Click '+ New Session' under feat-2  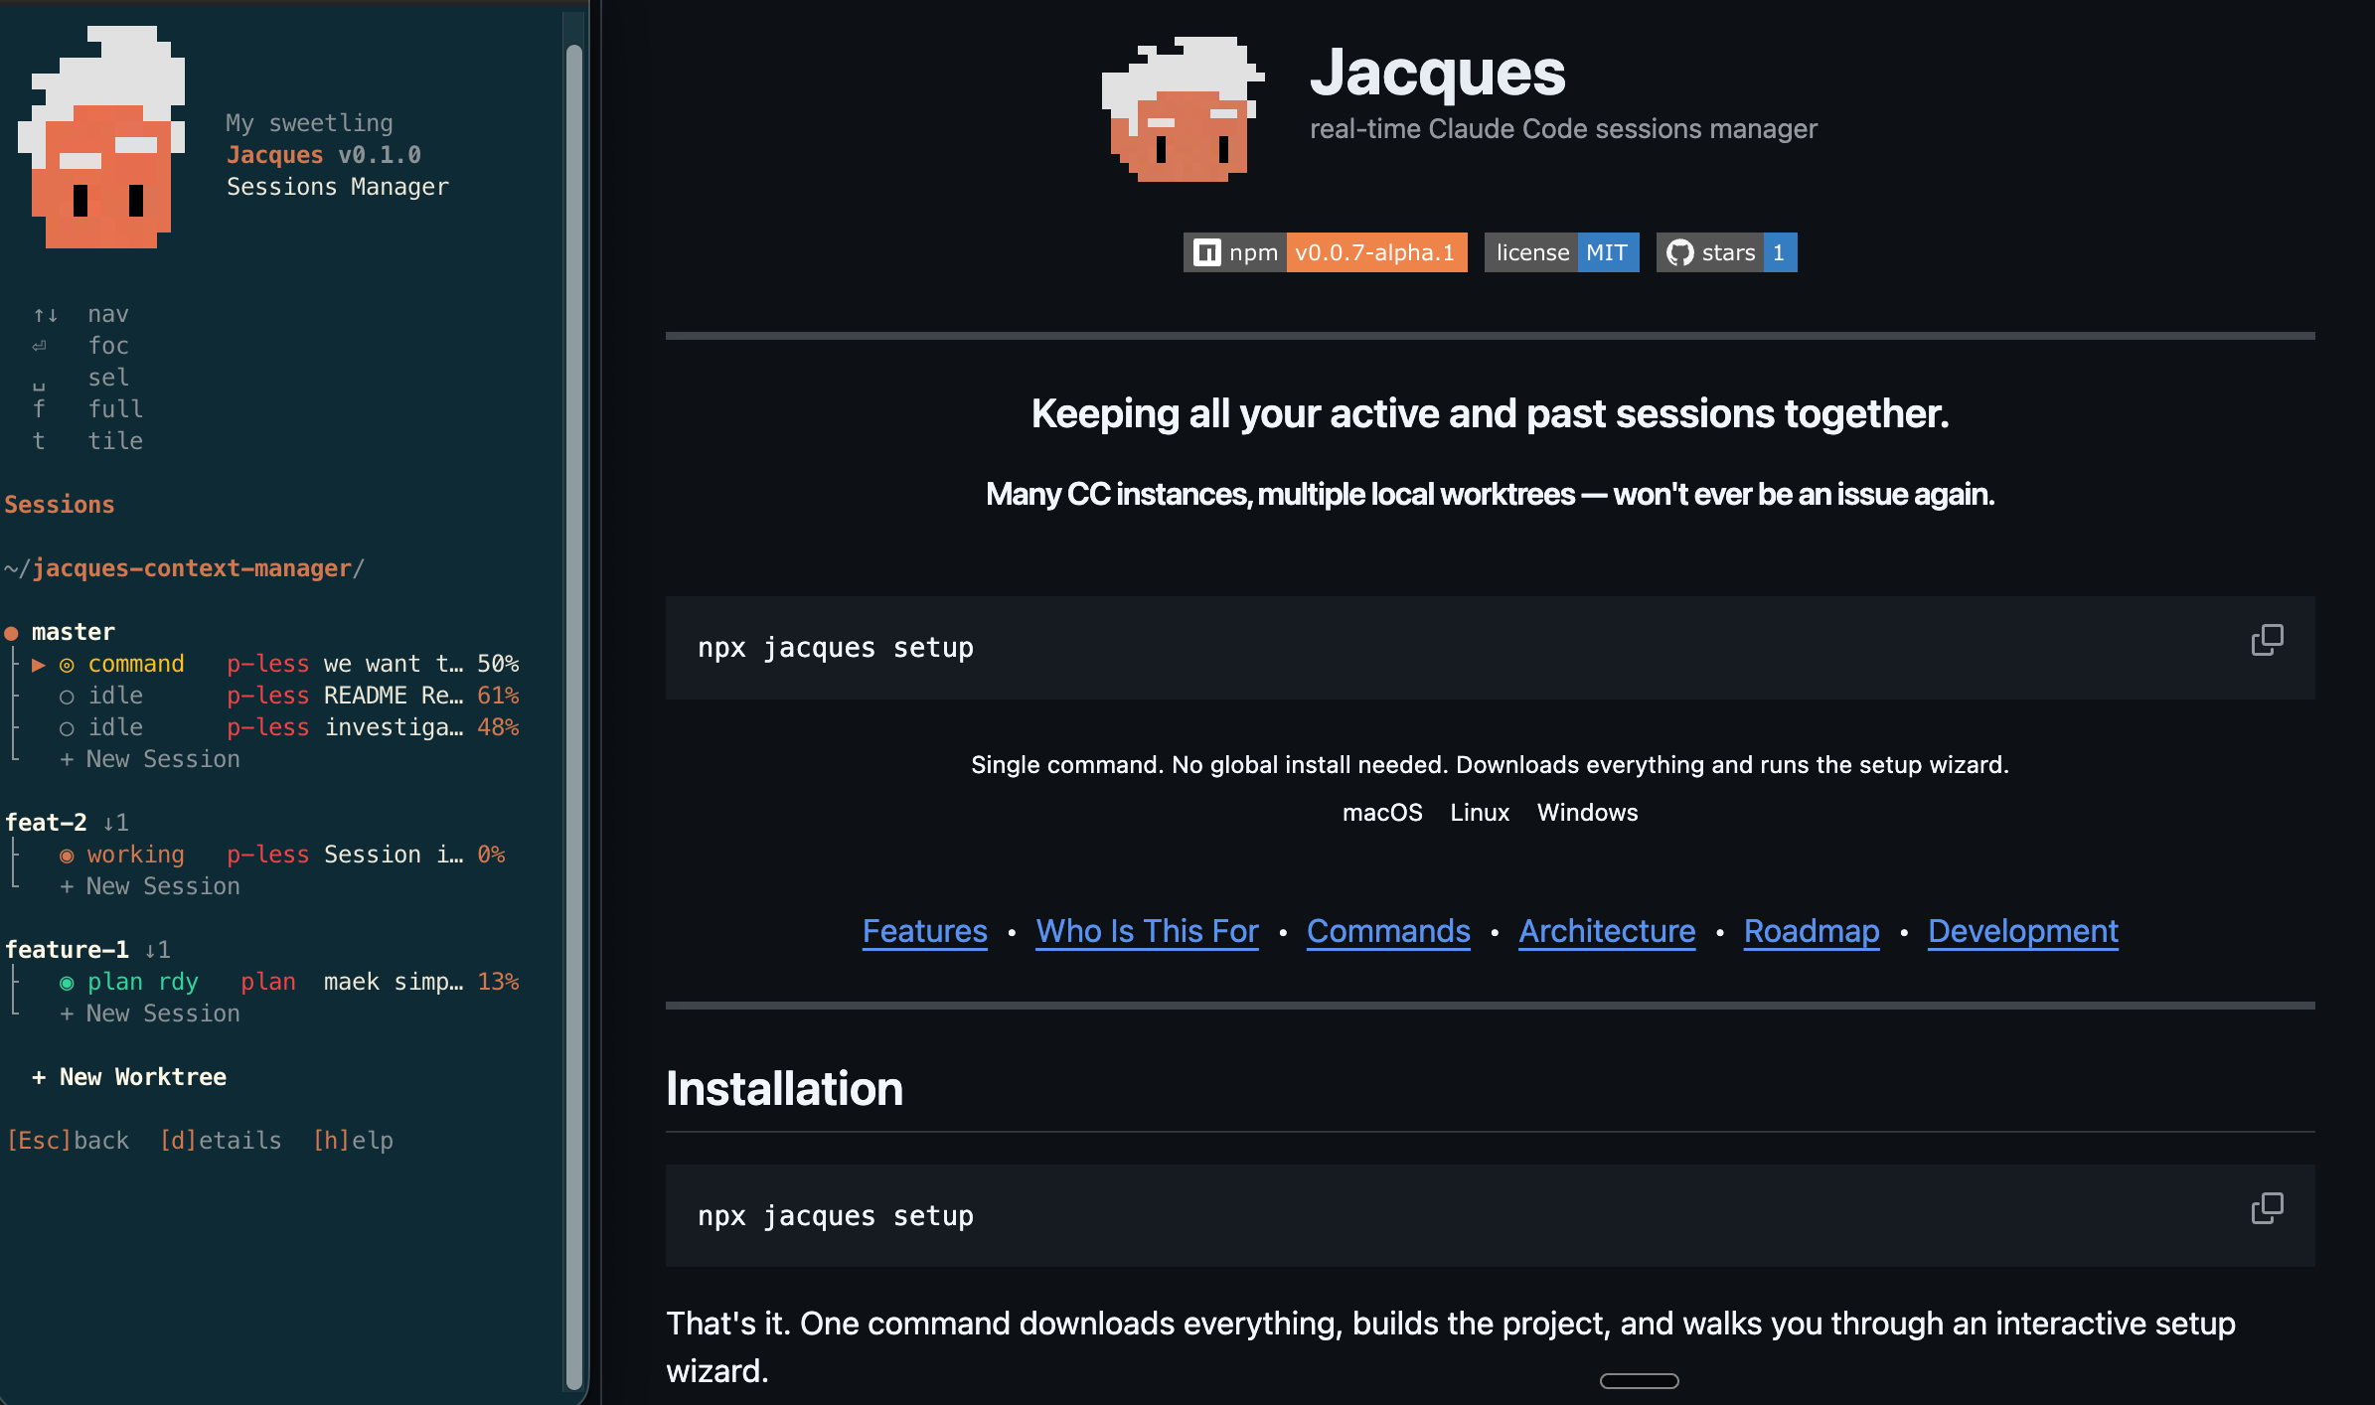(150, 886)
